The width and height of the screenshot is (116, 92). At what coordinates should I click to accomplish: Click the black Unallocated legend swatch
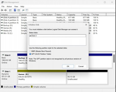2,87
